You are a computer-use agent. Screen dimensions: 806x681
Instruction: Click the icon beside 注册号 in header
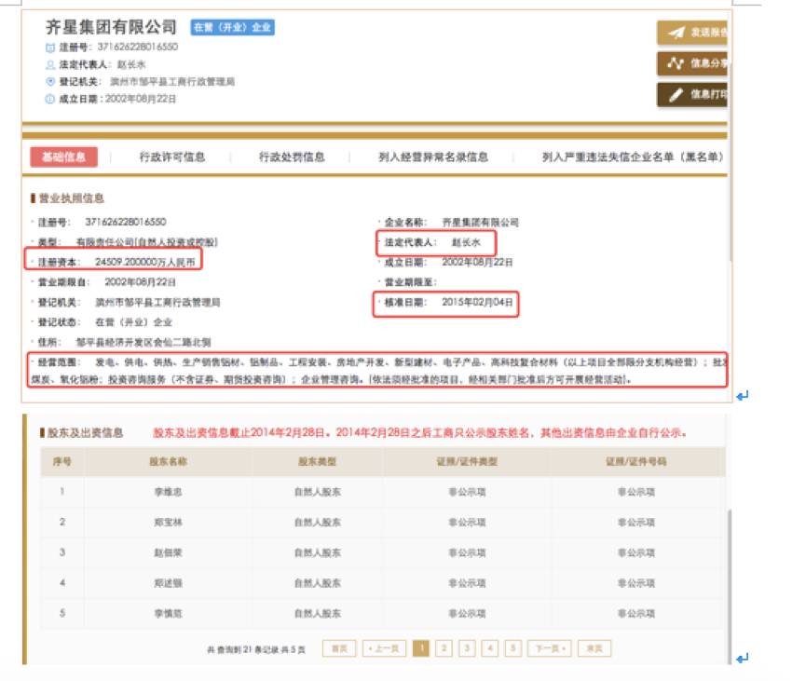pos(50,48)
